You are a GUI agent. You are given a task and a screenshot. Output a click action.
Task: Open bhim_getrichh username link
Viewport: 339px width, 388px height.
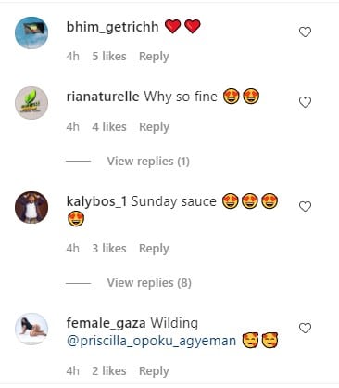pyautogui.click(x=112, y=27)
